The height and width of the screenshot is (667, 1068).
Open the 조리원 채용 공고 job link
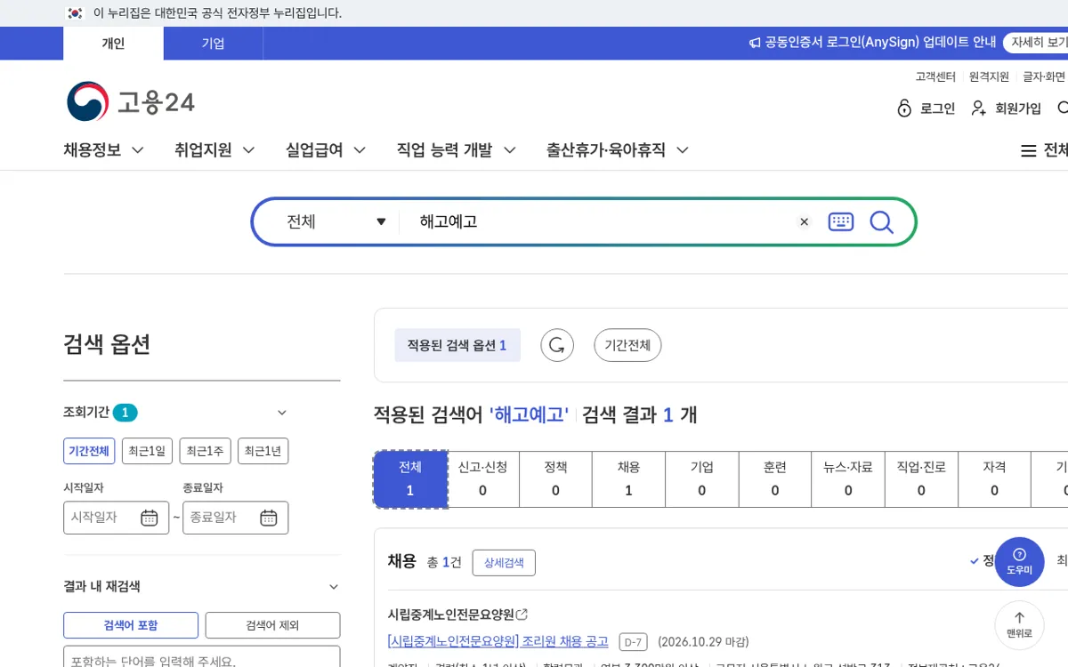498,641
